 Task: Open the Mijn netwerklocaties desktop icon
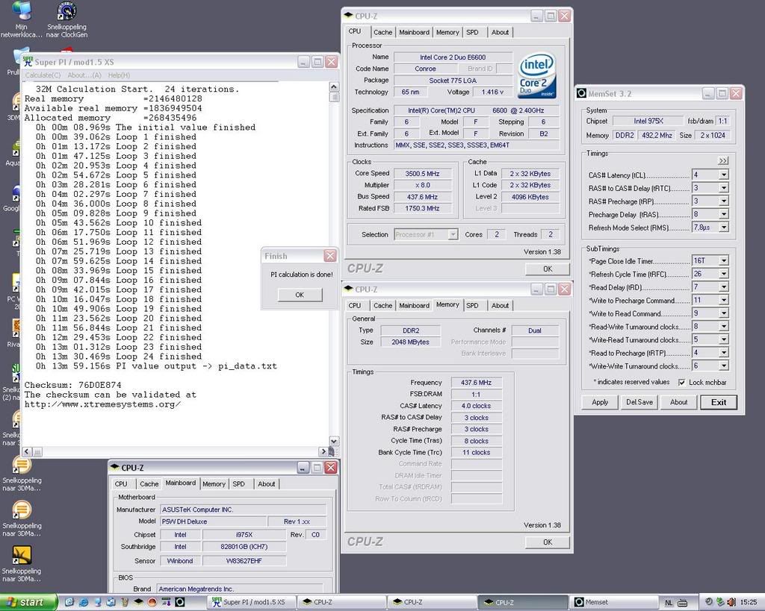coord(22,19)
